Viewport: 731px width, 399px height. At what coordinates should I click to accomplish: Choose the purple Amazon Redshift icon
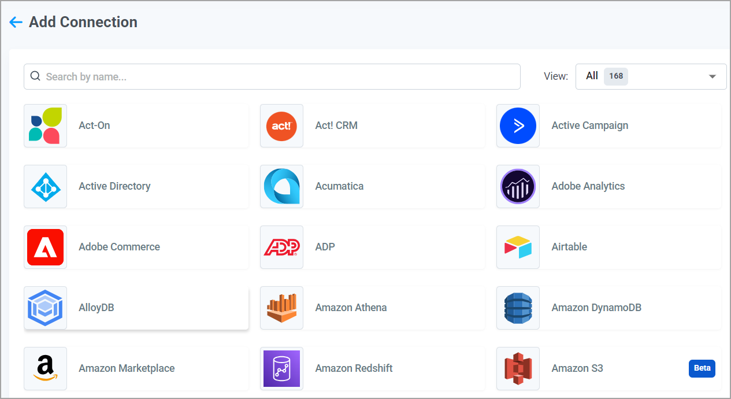(x=281, y=368)
